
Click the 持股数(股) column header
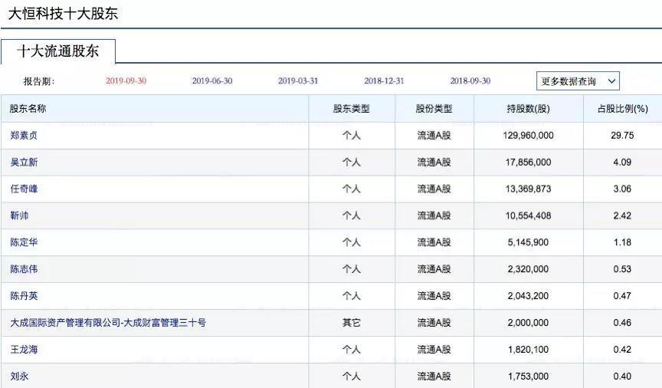click(528, 109)
